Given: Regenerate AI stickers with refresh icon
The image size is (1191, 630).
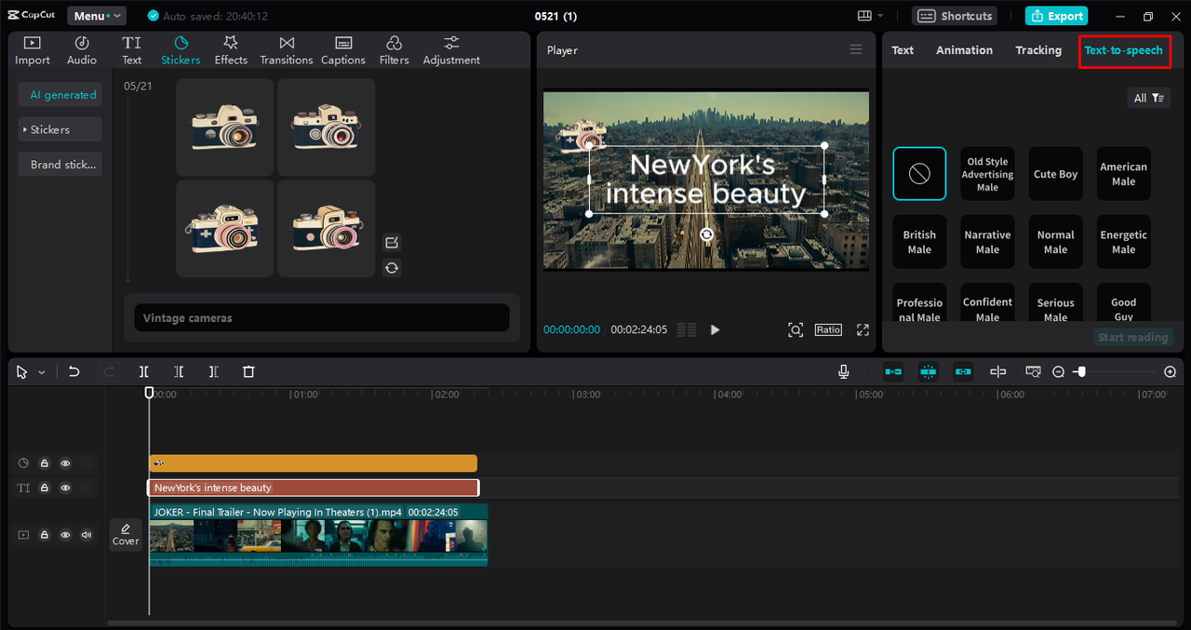Looking at the screenshot, I should [x=392, y=268].
